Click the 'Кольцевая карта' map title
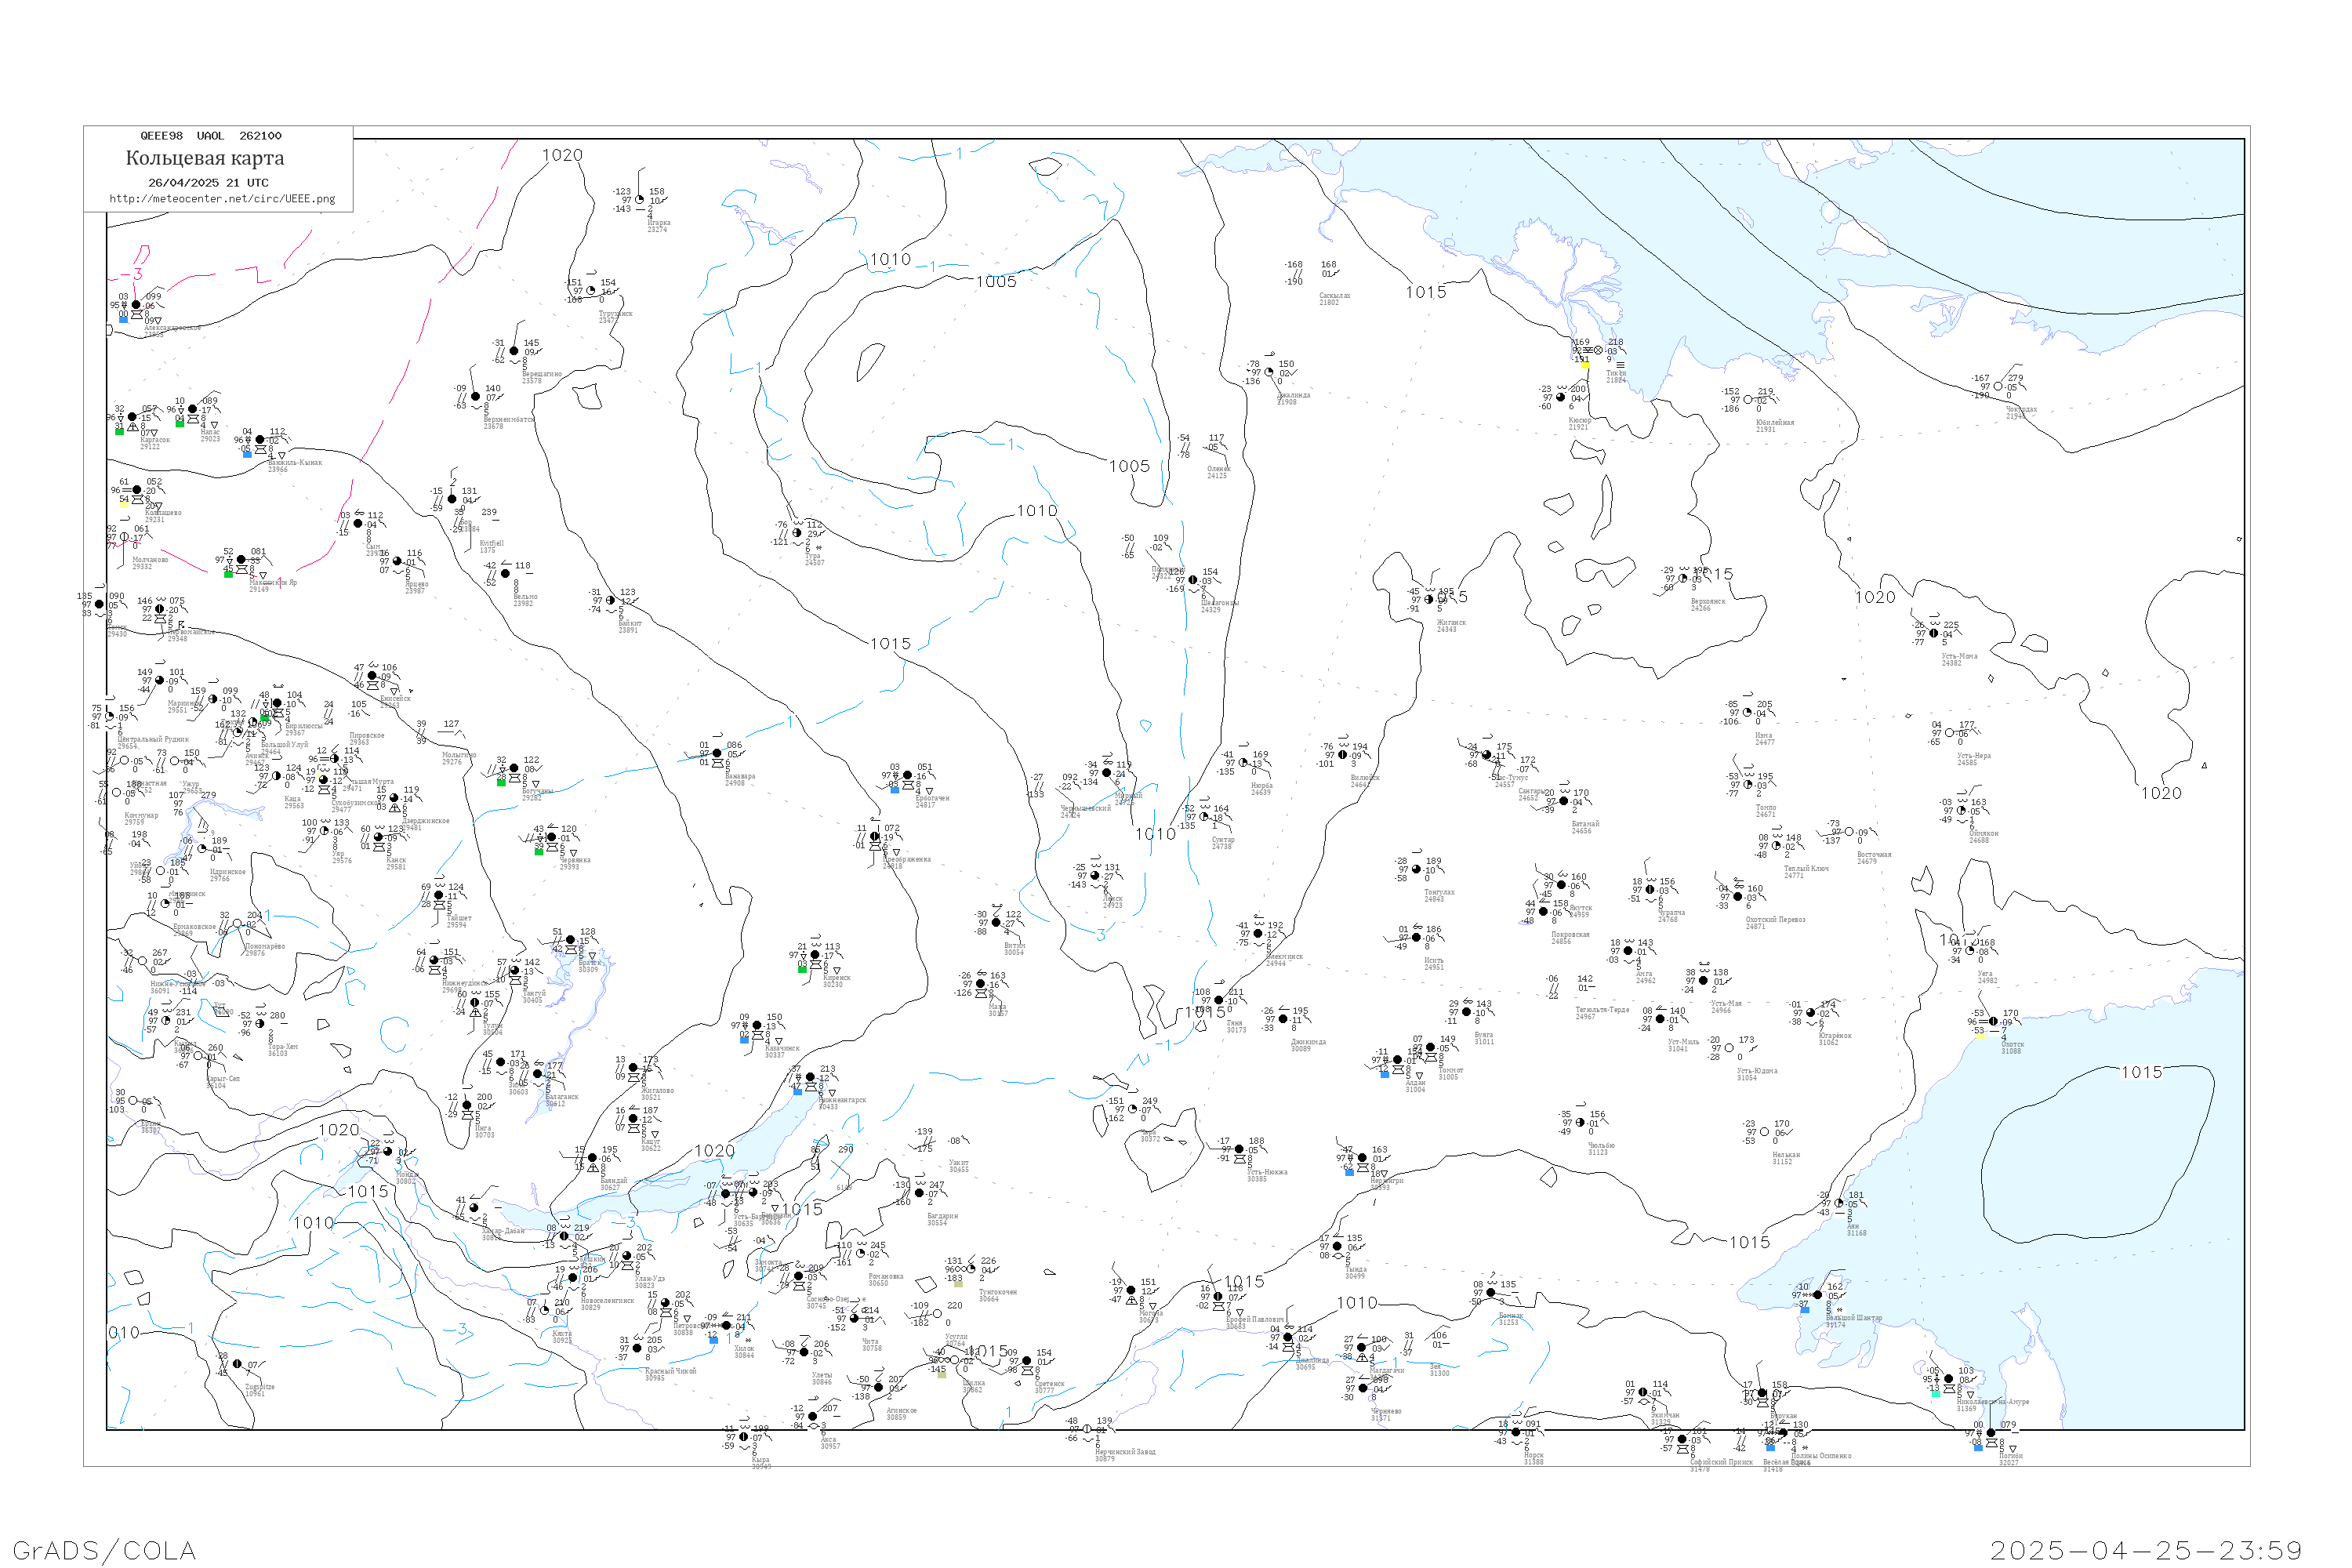 205,158
